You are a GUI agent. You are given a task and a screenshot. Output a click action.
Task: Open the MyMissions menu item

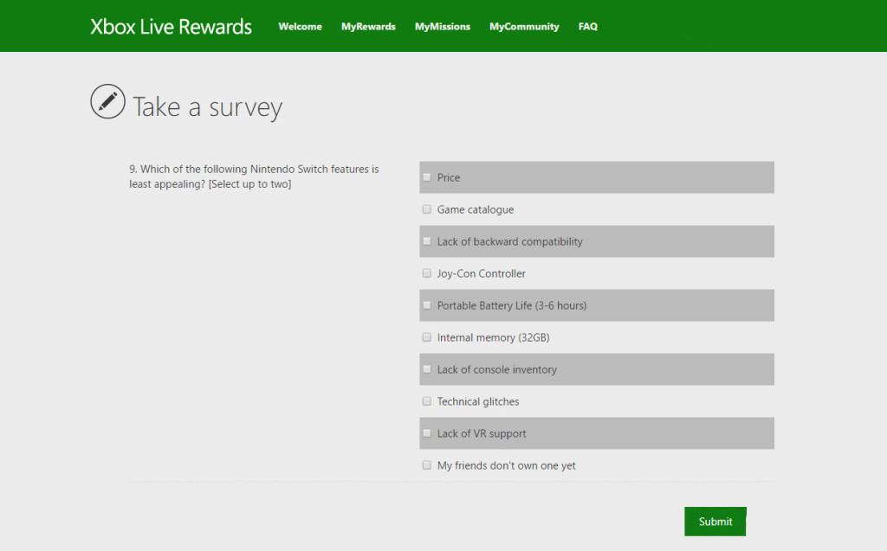(443, 27)
